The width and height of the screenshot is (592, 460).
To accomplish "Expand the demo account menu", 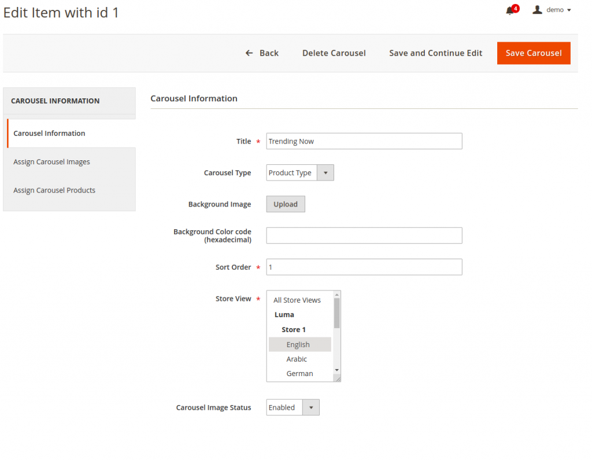I will point(553,9).
